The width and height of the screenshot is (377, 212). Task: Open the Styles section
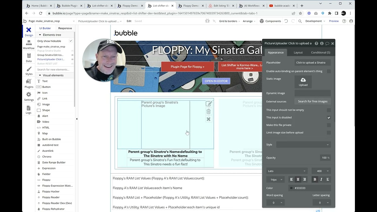(29, 71)
